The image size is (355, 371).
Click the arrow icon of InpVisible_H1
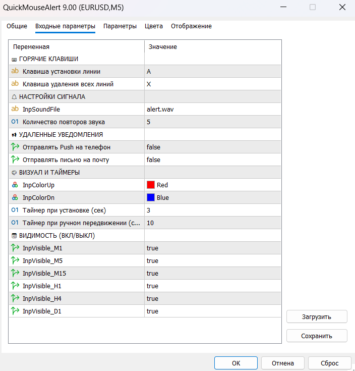[x=15, y=286]
